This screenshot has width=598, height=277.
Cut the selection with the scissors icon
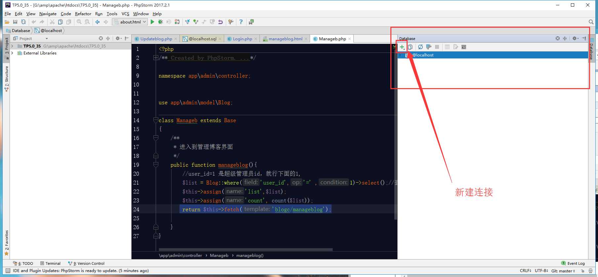[52, 22]
